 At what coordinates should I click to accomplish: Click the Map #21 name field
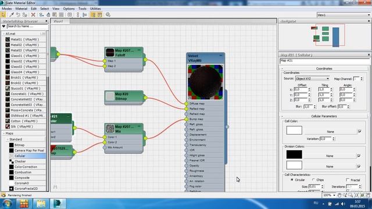click(x=324, y=61)
